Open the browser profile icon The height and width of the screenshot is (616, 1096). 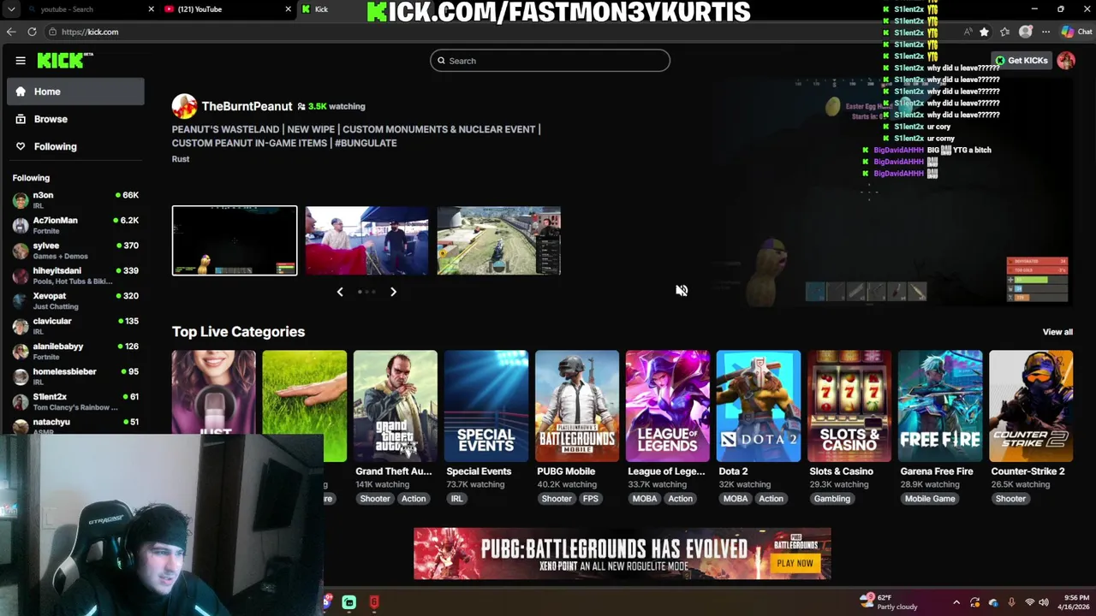pos(1026,32)
